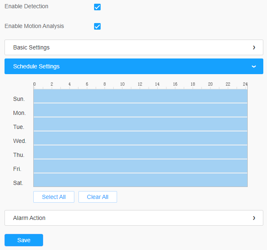The height and width of the screenshot is (250, 267).
Task: Click the 12 hour mark on ruler
Action: pyautogui.click(x=140, y=84)
